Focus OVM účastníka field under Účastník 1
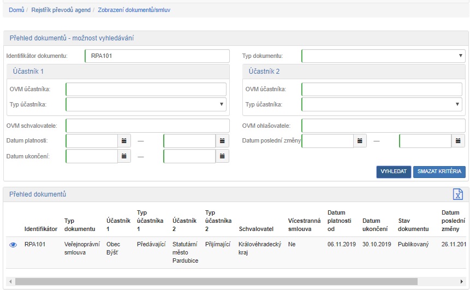 coord(146,90)
